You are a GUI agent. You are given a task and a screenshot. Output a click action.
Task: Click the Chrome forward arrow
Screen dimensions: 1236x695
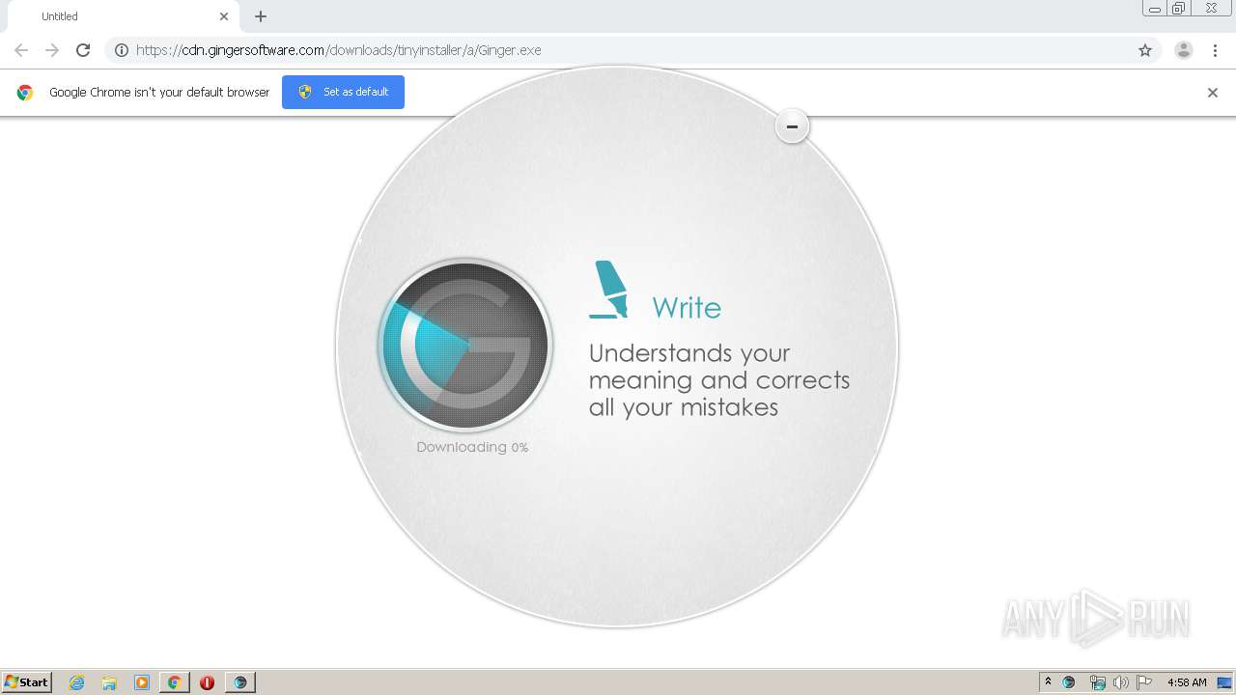click(52, 50)
